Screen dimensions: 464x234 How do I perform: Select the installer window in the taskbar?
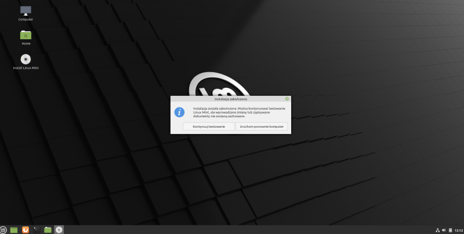(59, 229)
